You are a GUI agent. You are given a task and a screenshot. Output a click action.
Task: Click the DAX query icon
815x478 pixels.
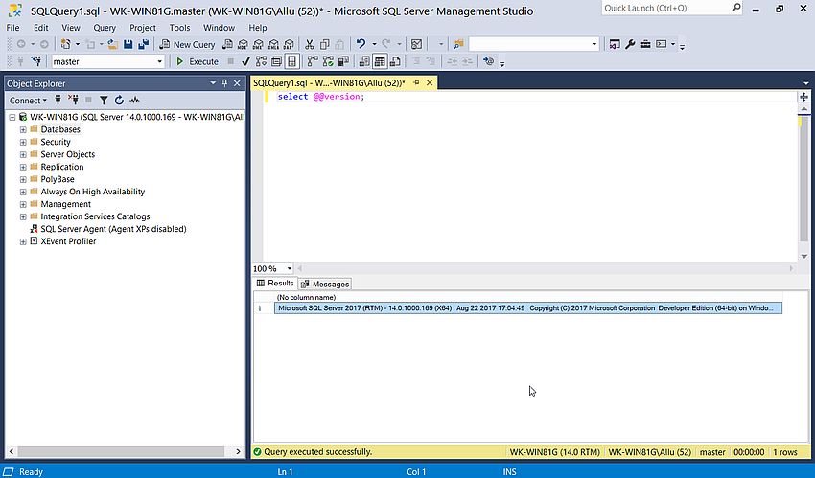pos(289,45)
